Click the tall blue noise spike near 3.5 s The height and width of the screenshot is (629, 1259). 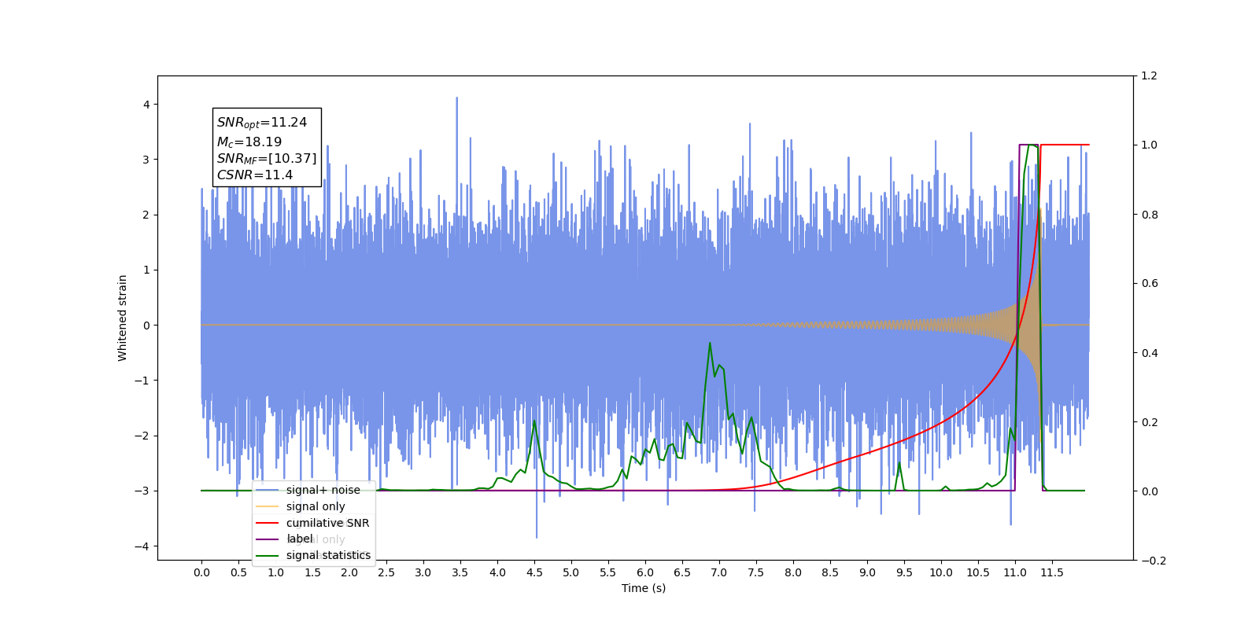point(457,99)
